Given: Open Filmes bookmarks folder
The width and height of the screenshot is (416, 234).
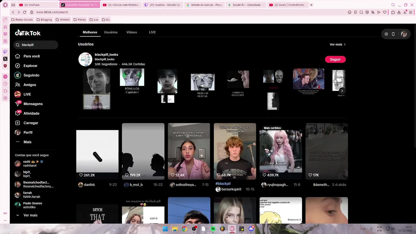Looking at the screenshot, I should click(80, 19).
